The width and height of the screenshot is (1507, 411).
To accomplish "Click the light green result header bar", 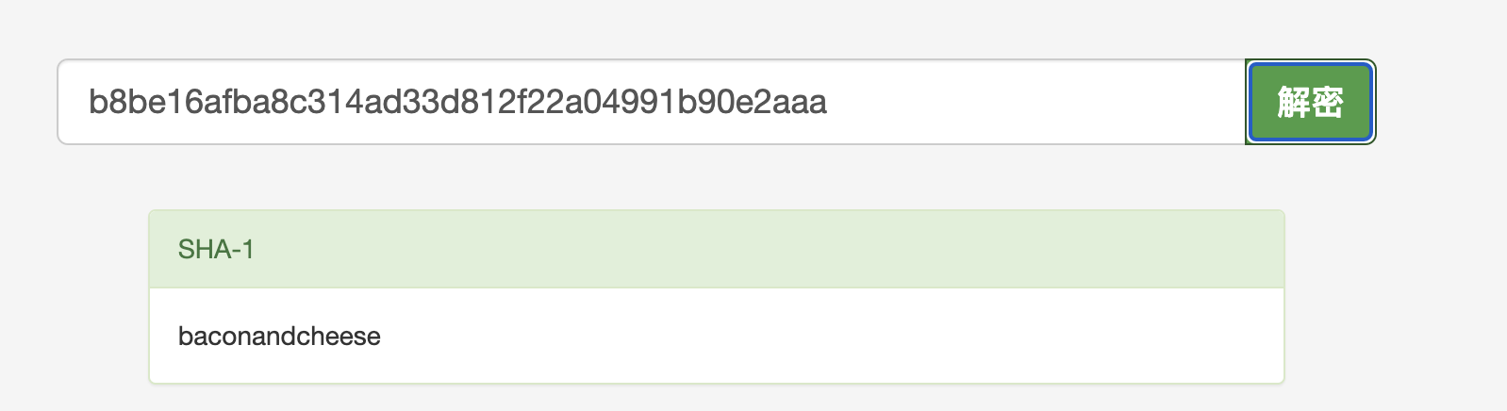I will tap(717, 249).
